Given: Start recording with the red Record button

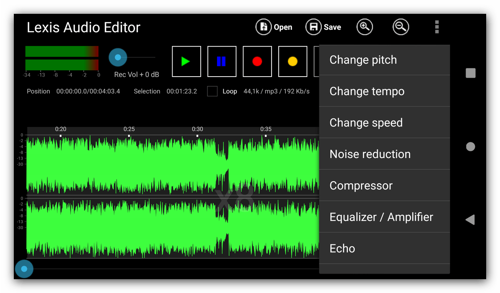Looking at the screenshot, I should coord(257,62).
